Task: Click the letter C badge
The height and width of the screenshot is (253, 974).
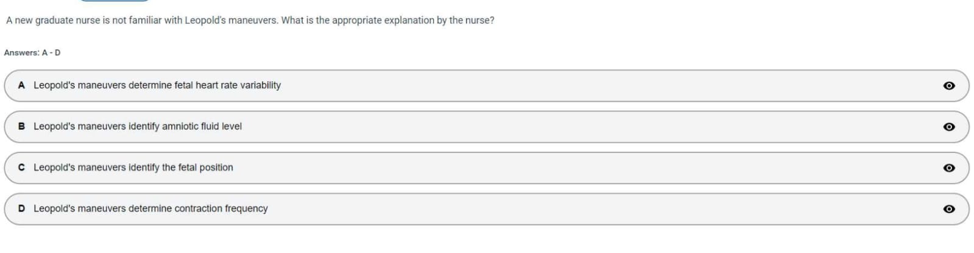Action: (x=21, y=167)
